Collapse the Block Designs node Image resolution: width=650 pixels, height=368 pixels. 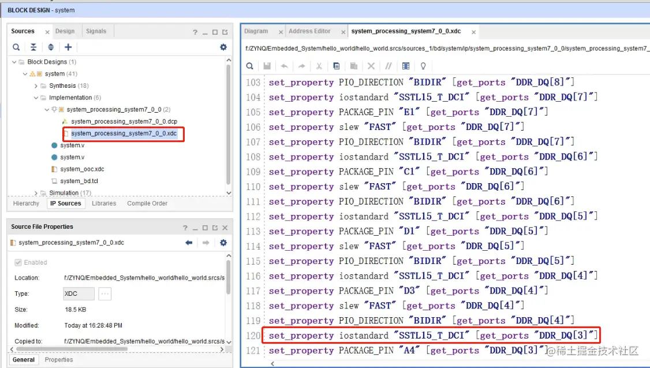click(x=14, y=62)
